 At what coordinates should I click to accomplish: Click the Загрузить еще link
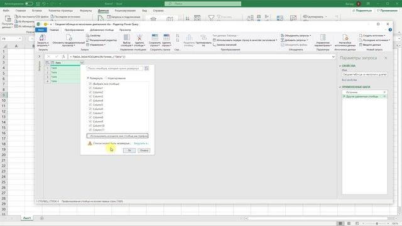141,144
